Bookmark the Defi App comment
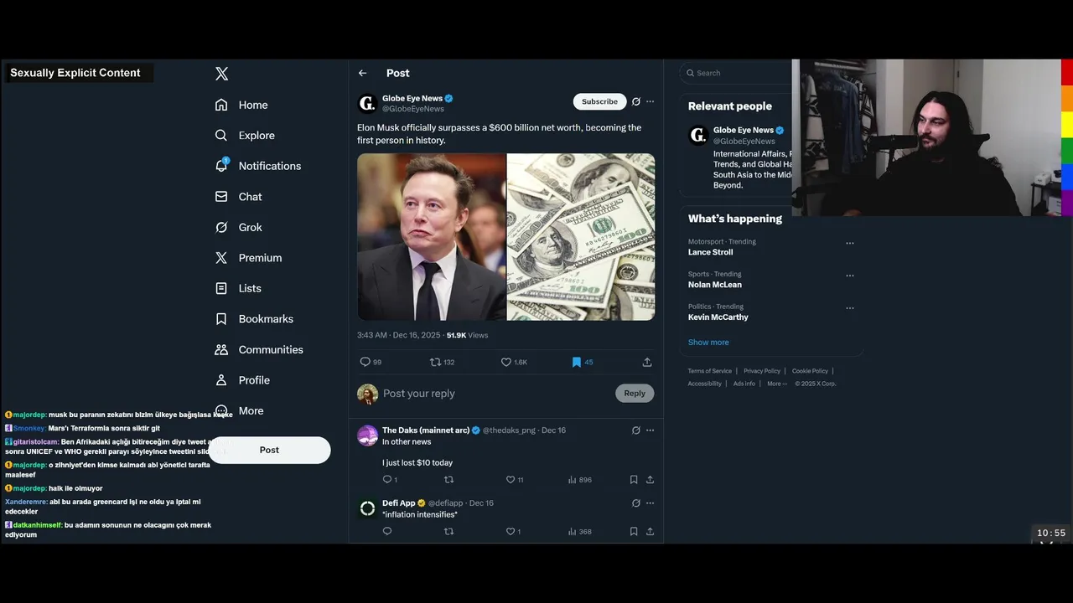 point(634,532)
